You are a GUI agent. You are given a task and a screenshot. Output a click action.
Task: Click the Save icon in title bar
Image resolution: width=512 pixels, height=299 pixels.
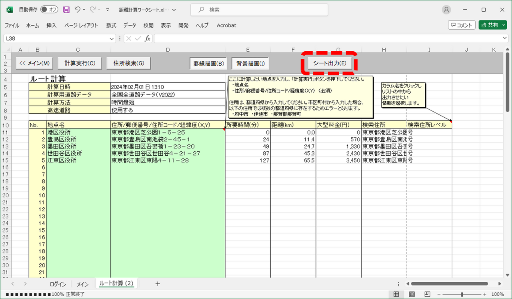(66, 10)
